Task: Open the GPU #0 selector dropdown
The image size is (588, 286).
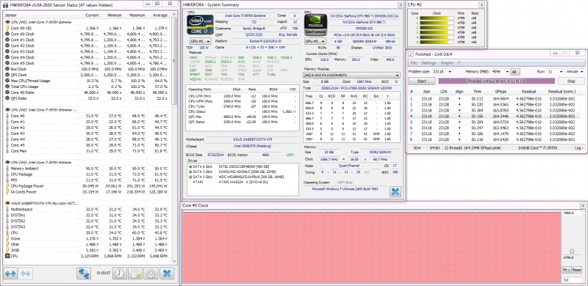Action: click(315, 41)
